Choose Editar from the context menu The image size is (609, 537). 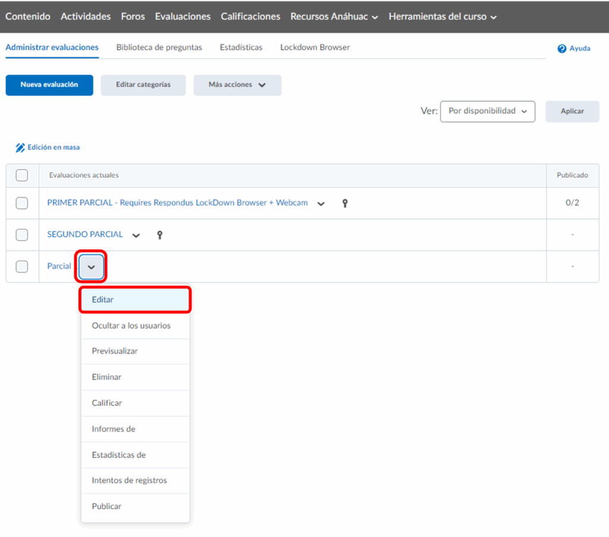click(x=135, y=300)
